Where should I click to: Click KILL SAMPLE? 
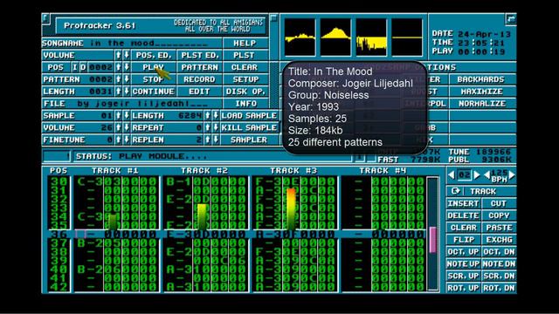(249, 128)
